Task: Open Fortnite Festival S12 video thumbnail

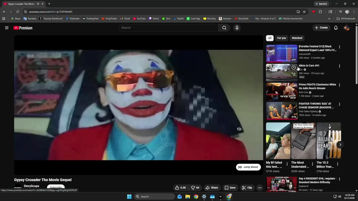Action: pyautogui.click(x=282, y=53)
